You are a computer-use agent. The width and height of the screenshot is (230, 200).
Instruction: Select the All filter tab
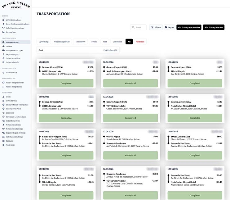(129, 42)
